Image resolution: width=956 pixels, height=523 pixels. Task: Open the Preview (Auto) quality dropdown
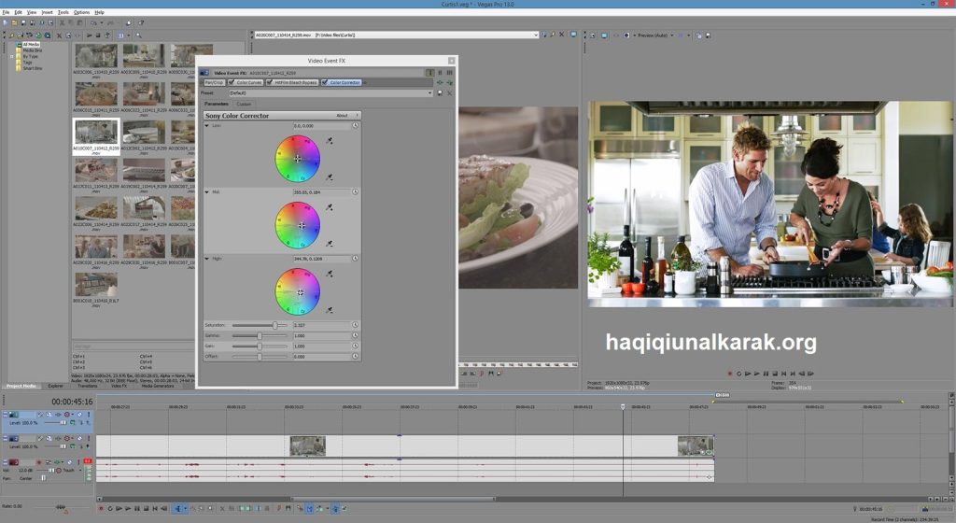pos(672,35)
